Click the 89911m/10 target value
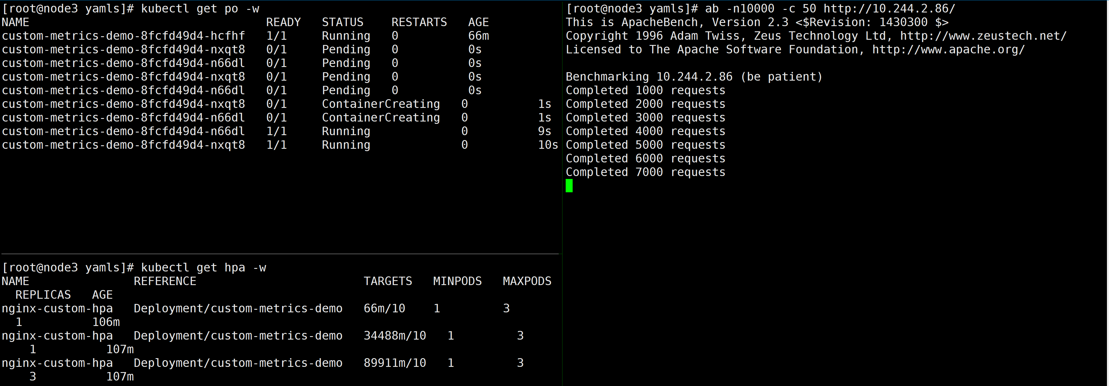The height and width of the screenshot is (386, 1109). point(395,363)
